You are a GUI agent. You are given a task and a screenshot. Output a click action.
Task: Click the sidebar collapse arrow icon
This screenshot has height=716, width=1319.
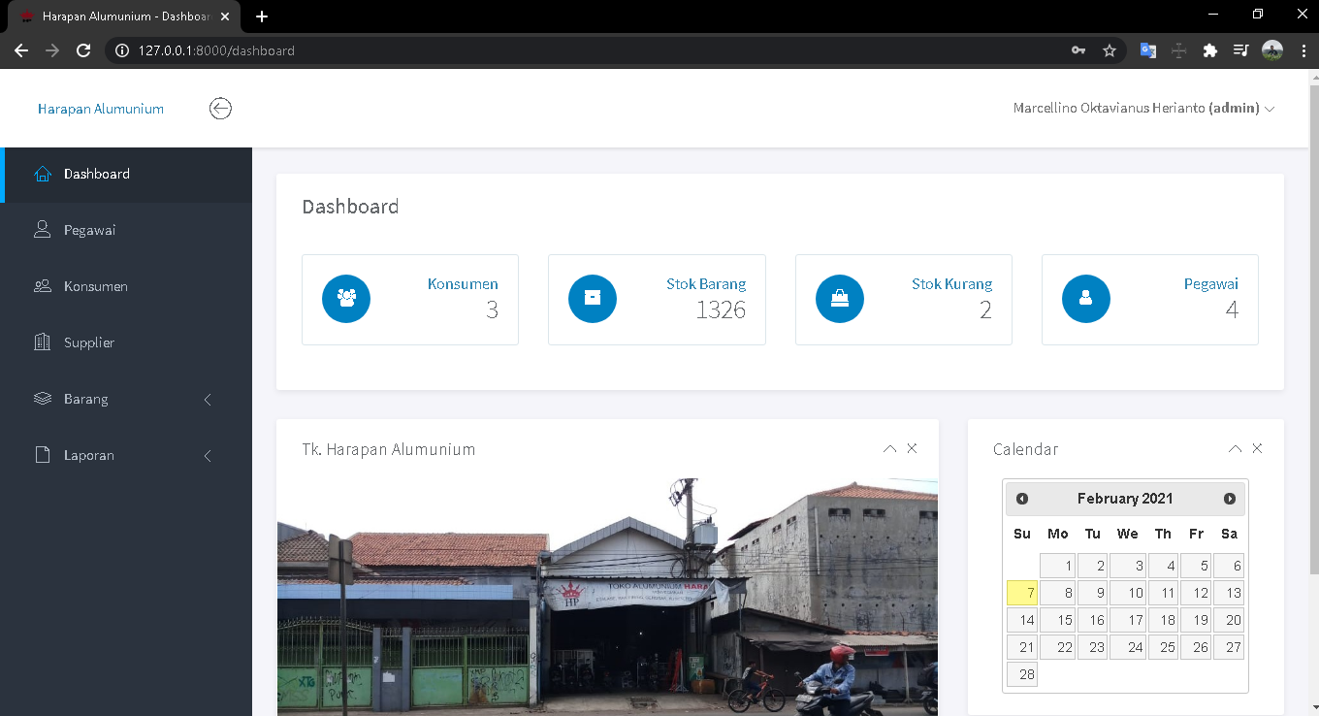coord(220,109)
